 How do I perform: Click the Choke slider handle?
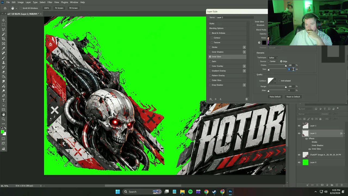(286, 66)
